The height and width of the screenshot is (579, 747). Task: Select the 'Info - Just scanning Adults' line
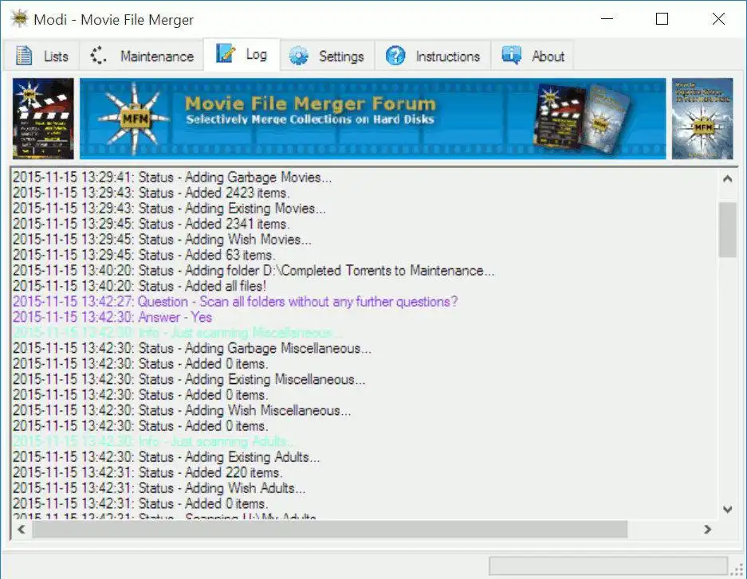click(154, 441)
